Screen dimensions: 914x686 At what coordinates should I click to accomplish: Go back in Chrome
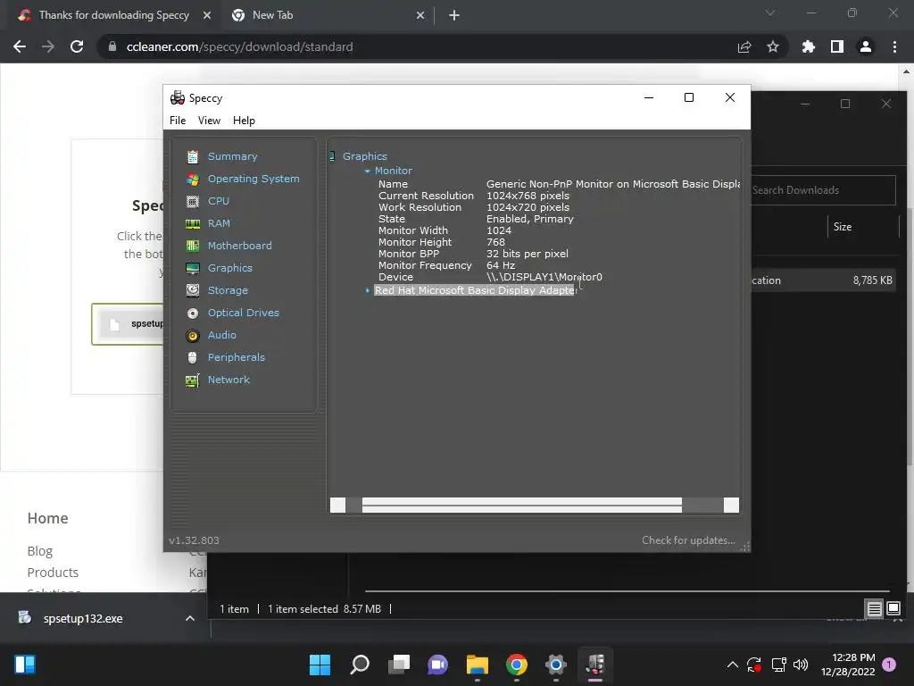point(20,46)
